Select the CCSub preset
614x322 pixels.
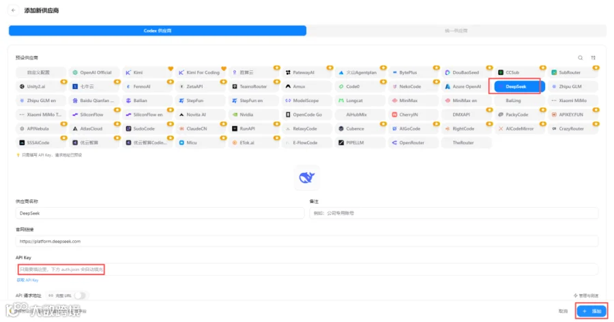click(x=520, y=73)
